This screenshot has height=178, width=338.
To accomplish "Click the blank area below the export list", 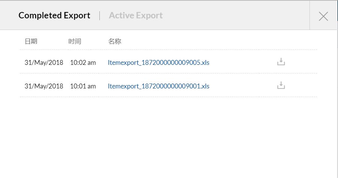I will pyautogui.click(x=169, y=139).
